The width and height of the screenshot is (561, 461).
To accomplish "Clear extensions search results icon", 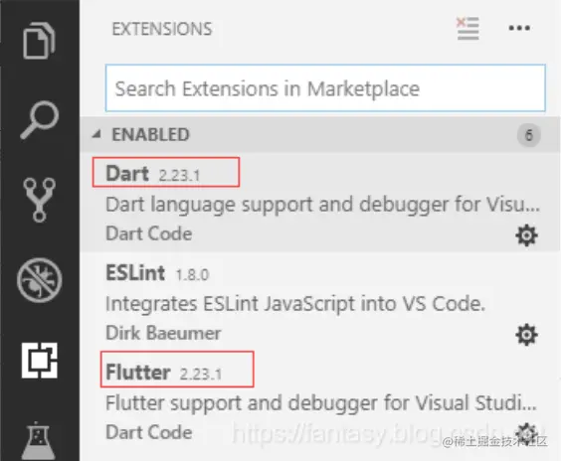I will (x=467, y=28).
